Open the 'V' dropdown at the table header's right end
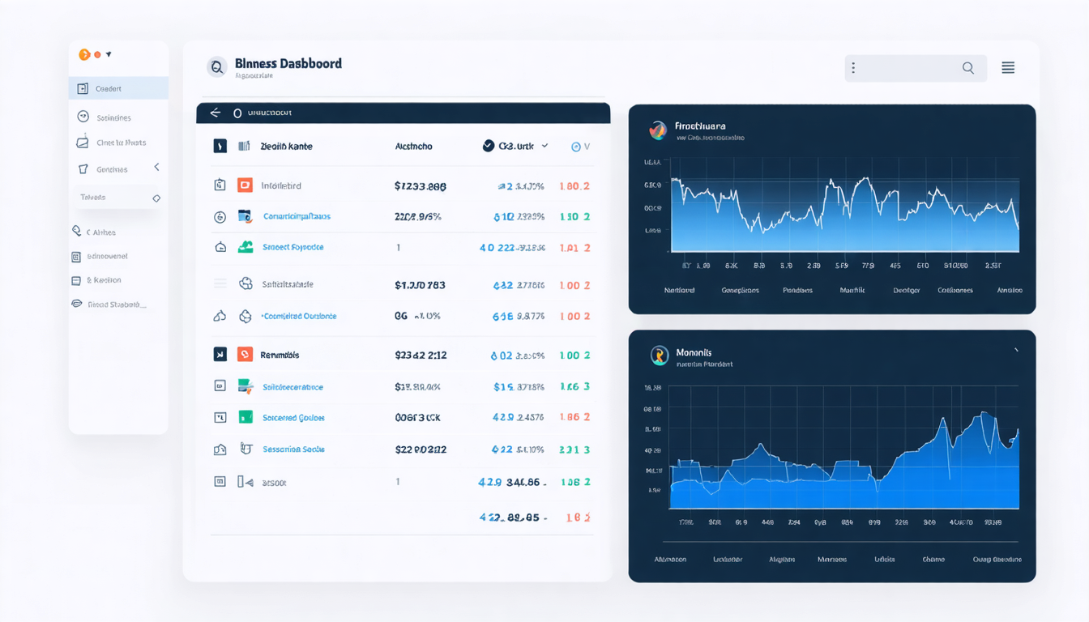 coord(587,147)
